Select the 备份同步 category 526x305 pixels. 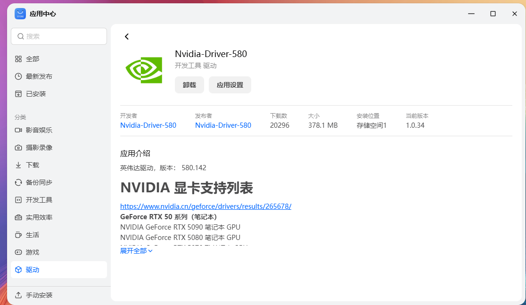point(59,182)
